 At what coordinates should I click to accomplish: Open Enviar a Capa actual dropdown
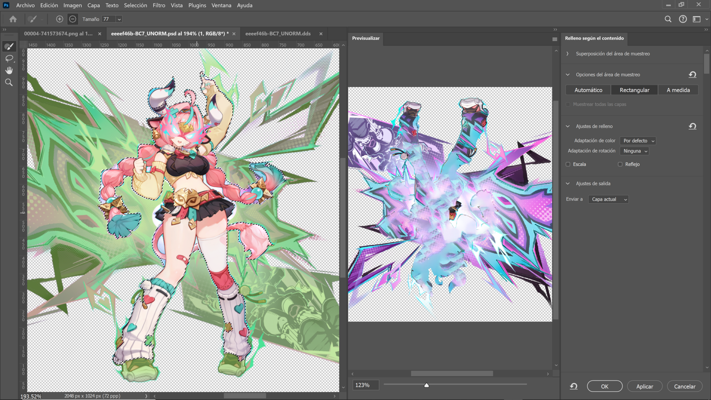click(x=608, y=199)
